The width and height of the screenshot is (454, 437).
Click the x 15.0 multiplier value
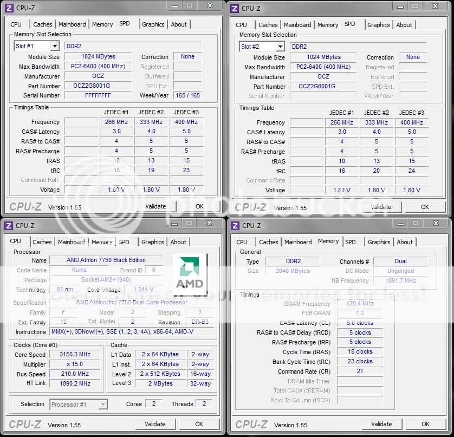(x=75, y=364)
